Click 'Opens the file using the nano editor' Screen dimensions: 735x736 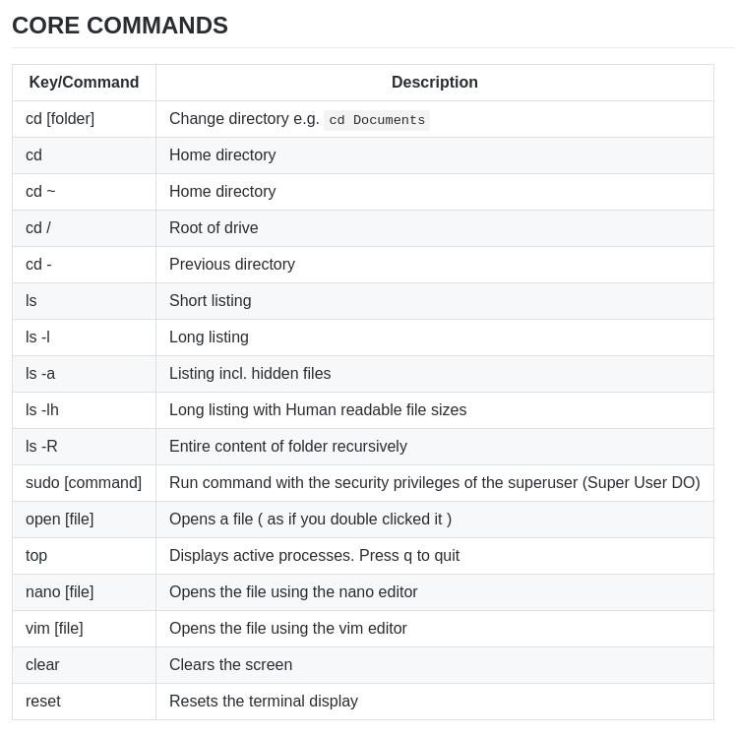(x=293, y=592)
